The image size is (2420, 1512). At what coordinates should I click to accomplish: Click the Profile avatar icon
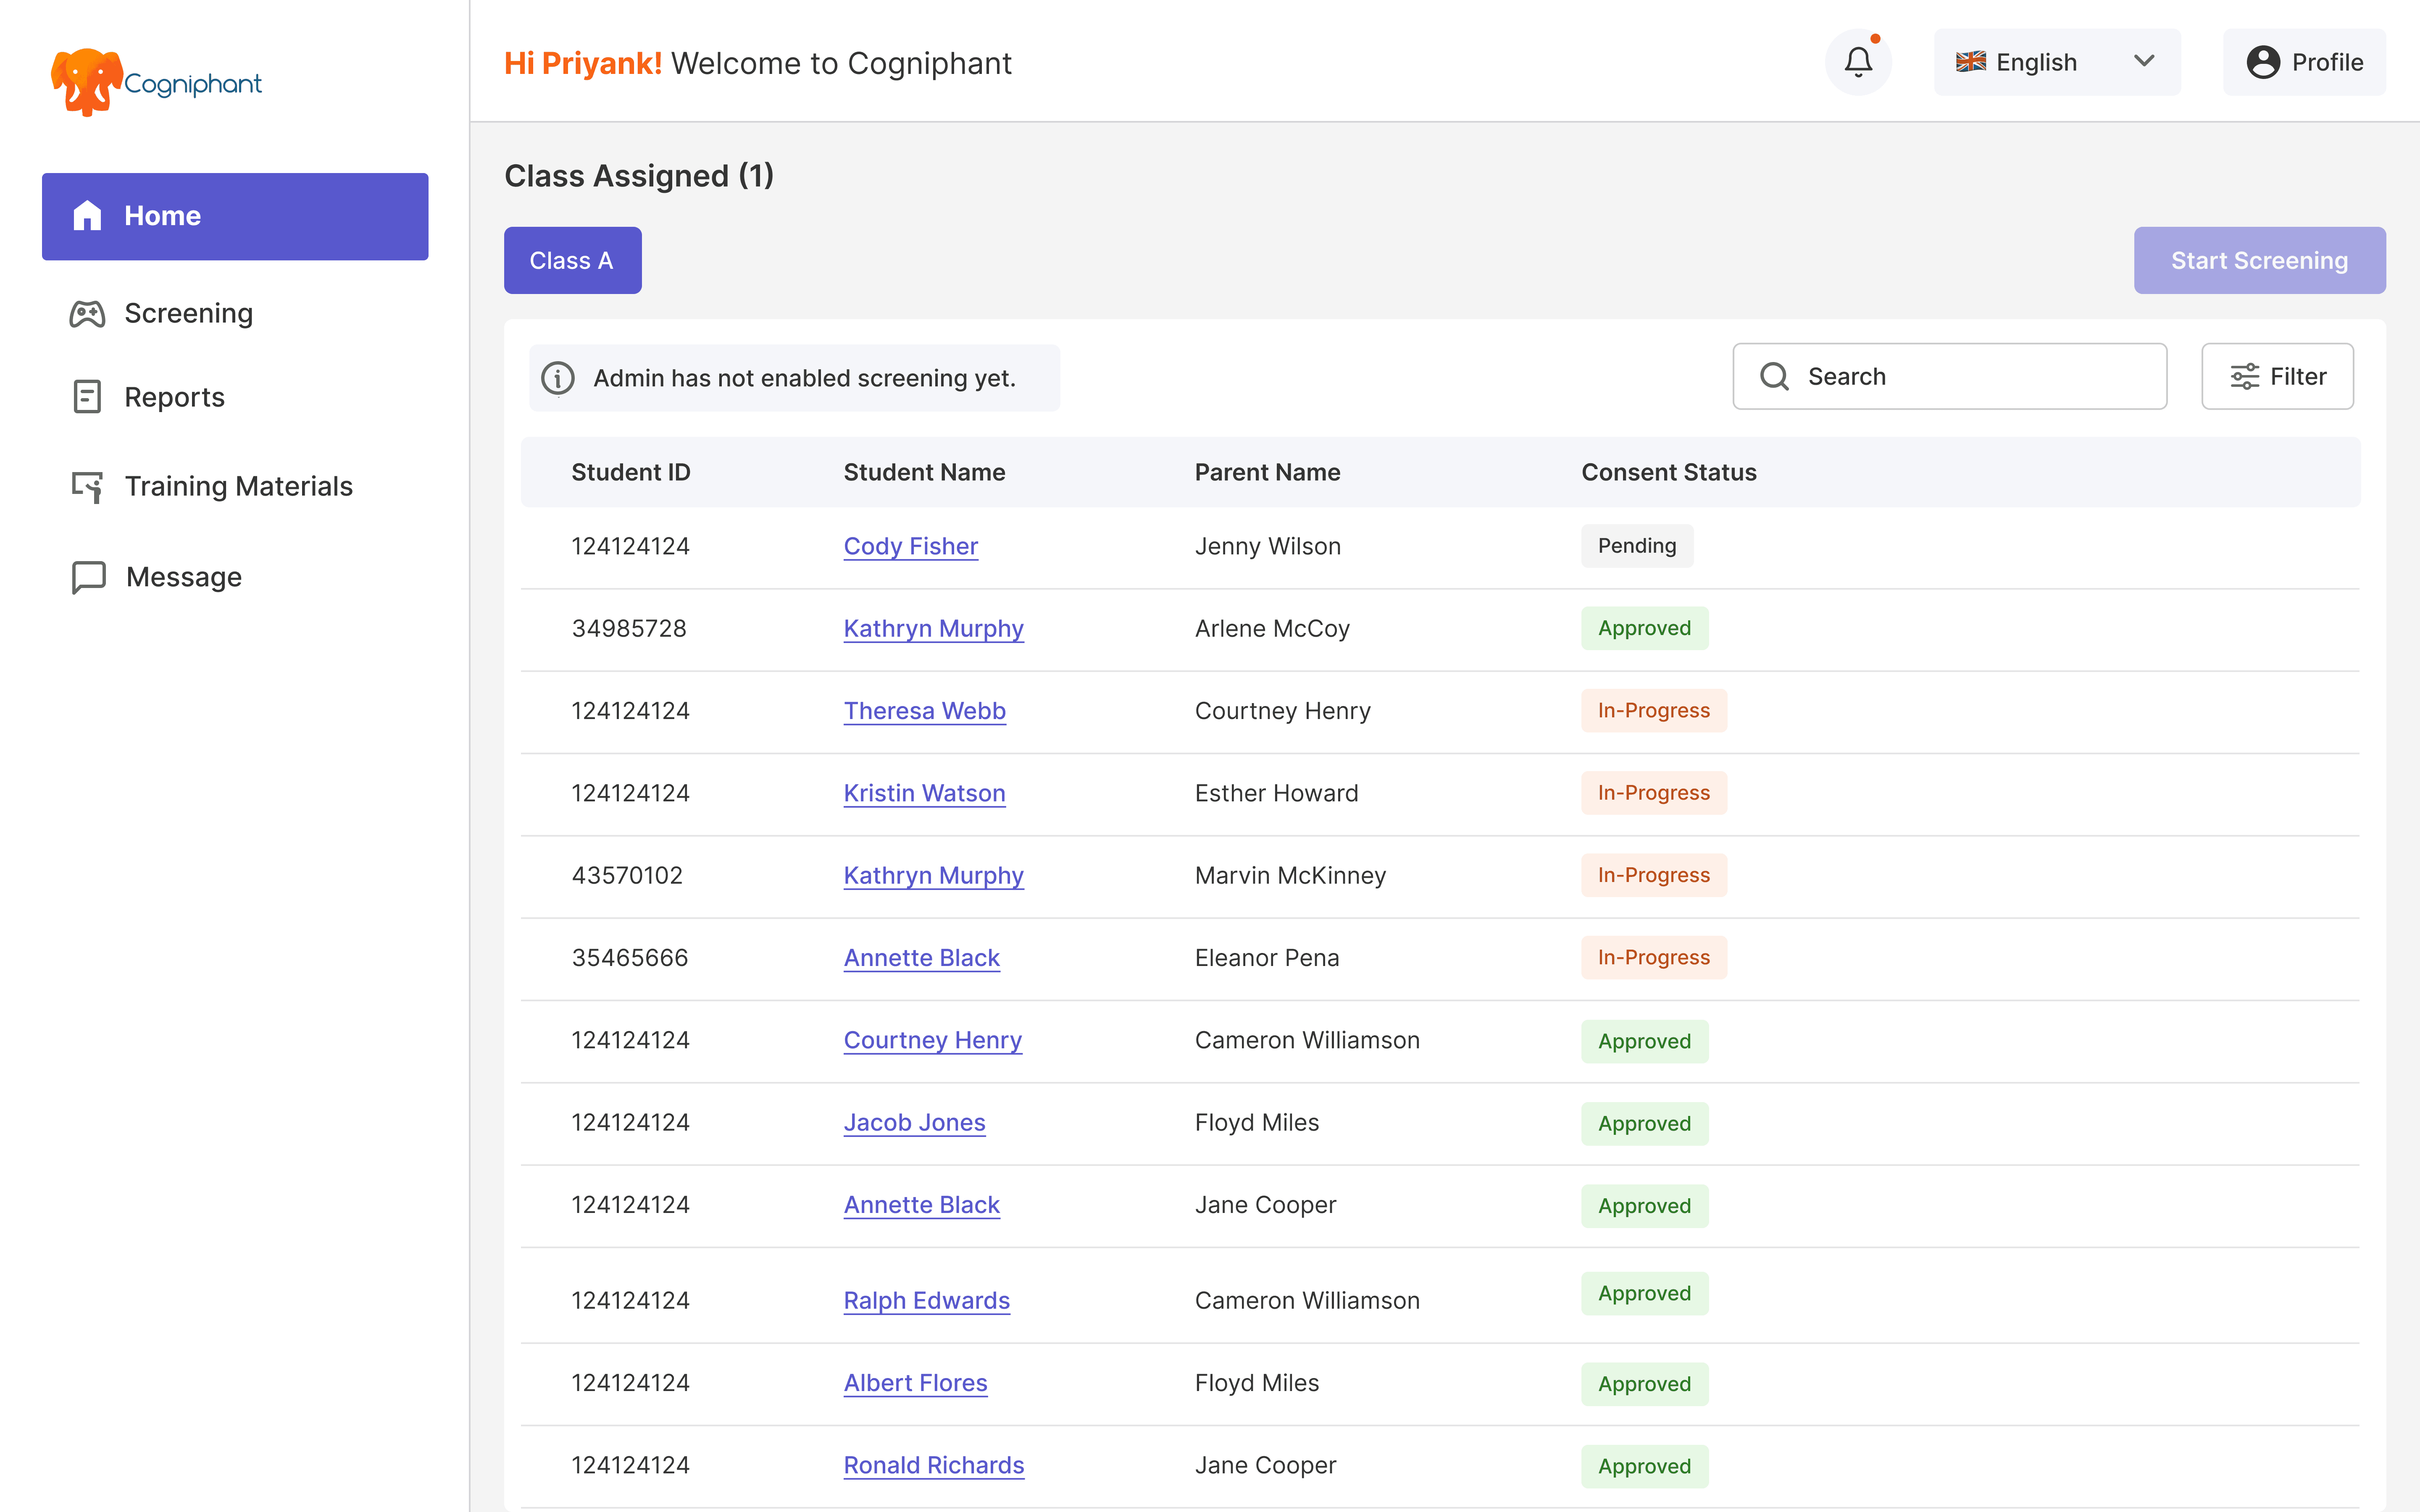pos(2262,62)
